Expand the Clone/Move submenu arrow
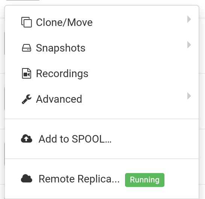Screen dimensions: 205x199 pyautogui.click(x=189, y=19)
